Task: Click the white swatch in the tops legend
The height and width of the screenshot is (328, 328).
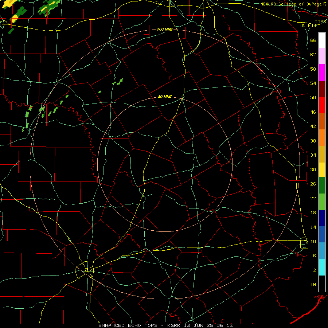Action: point(322,40)
